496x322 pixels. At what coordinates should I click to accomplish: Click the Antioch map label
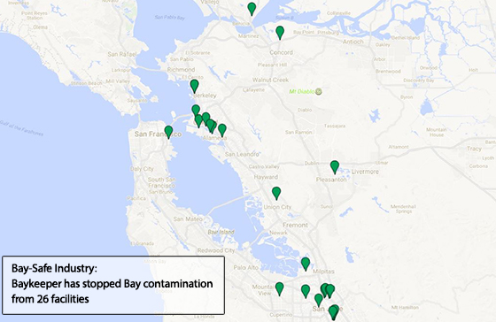(x=353, y=42)
